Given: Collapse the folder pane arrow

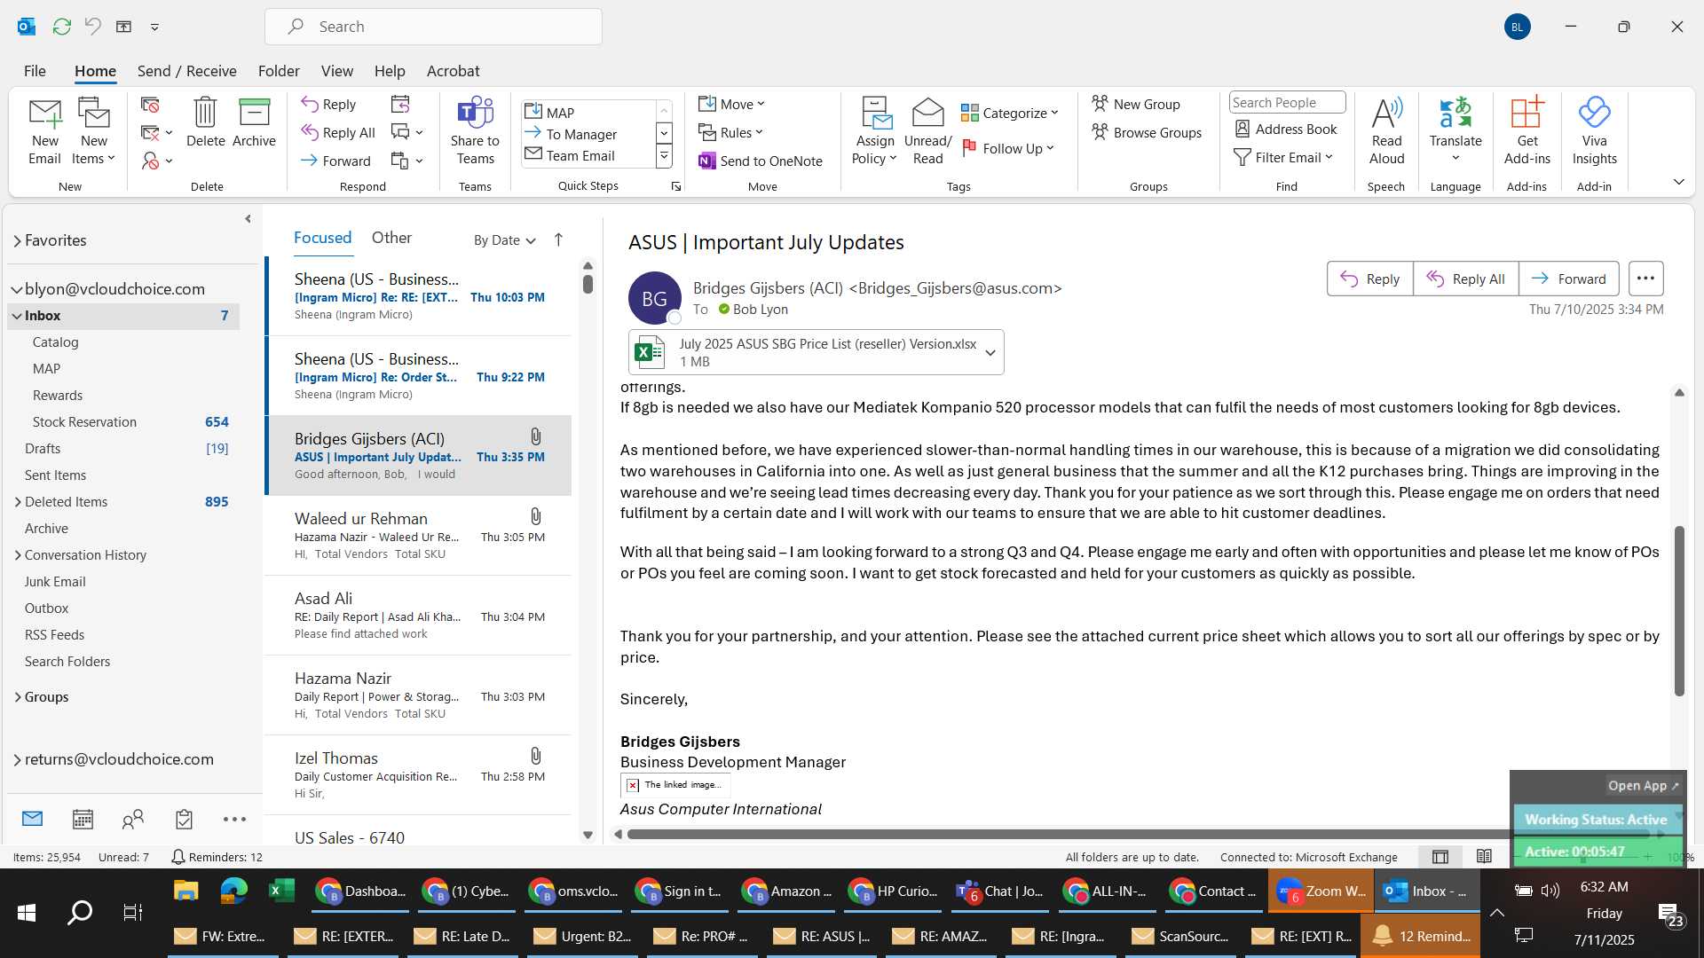Looking at the screenshot, I should coord(248,218).
